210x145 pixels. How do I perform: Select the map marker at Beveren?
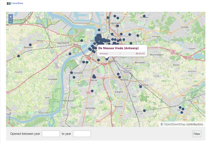pyautogui.click(x=30, y=45)
